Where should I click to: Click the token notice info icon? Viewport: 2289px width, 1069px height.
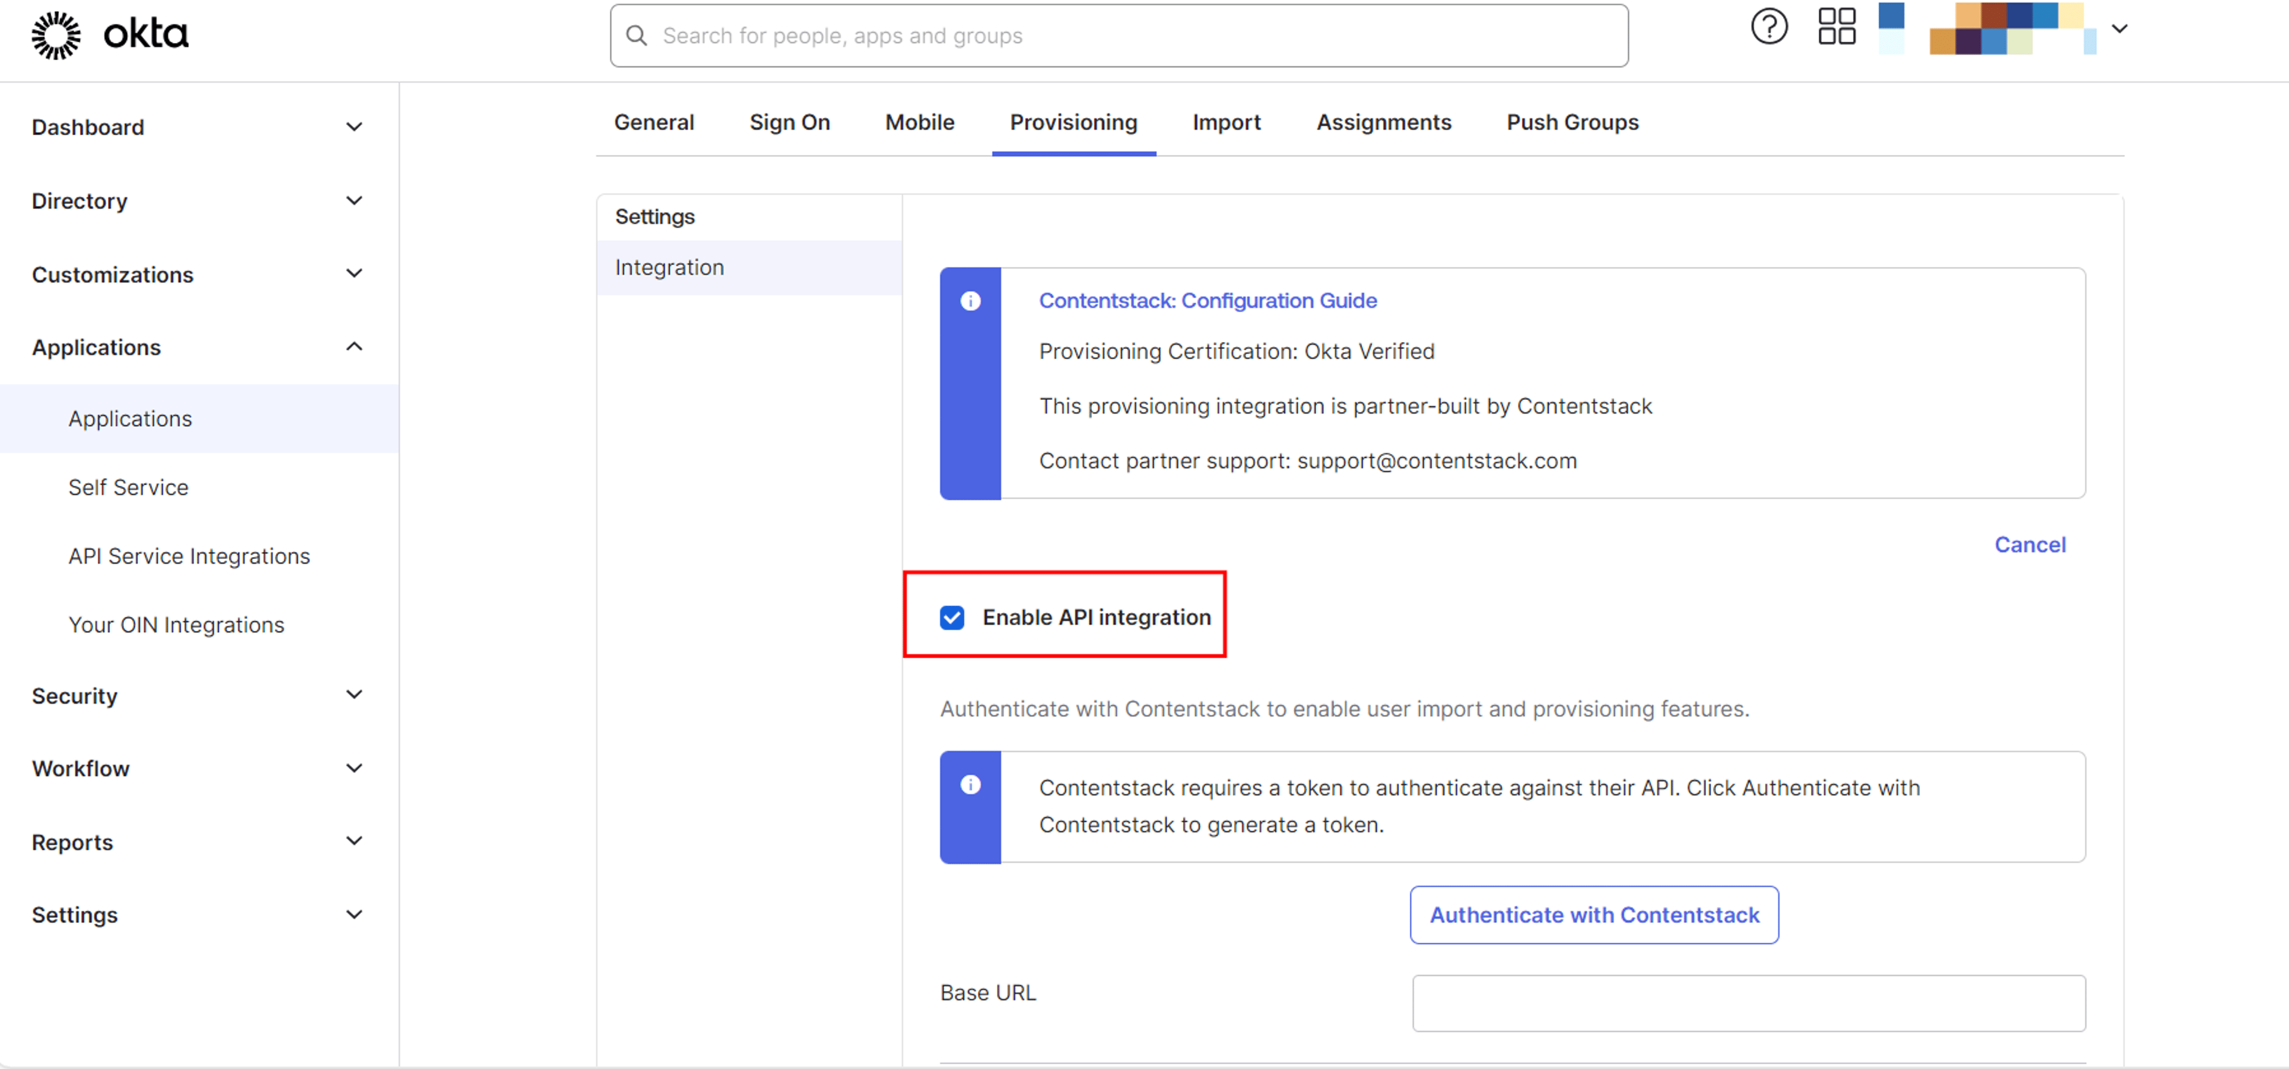tap(970, 785)
